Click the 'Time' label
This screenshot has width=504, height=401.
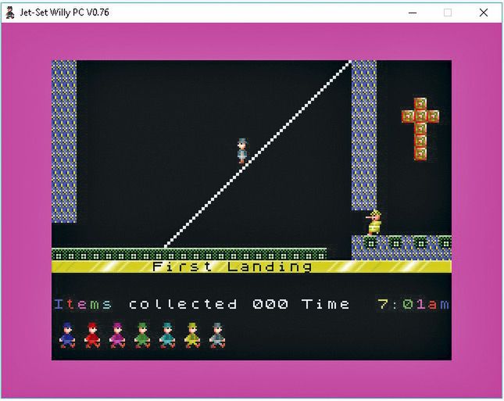[326, 304]
